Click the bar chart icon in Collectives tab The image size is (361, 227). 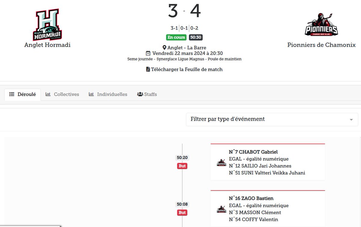[48, 94]
